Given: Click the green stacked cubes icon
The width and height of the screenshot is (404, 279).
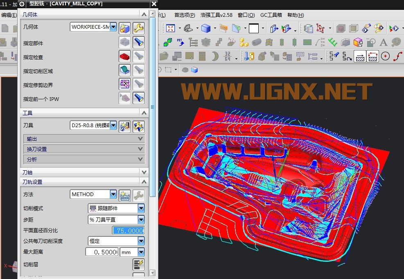Looking at the screenshot, I should point(168,42).
